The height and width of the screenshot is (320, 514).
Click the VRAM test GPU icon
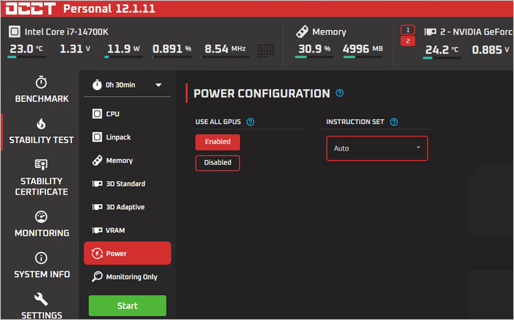(97, 230)
